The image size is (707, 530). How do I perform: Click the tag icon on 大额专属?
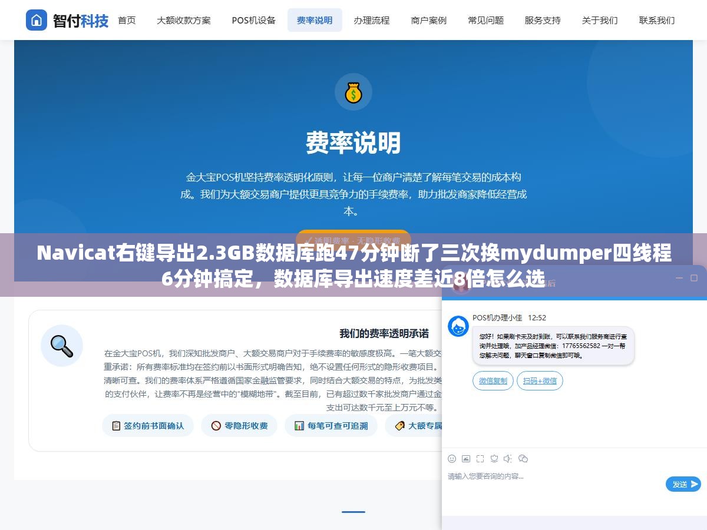[400, 425]
